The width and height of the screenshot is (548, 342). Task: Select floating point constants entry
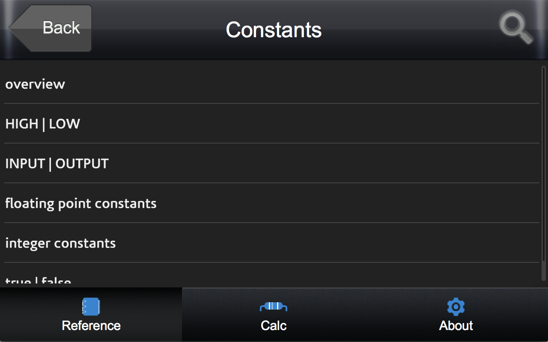pos(81,203)
